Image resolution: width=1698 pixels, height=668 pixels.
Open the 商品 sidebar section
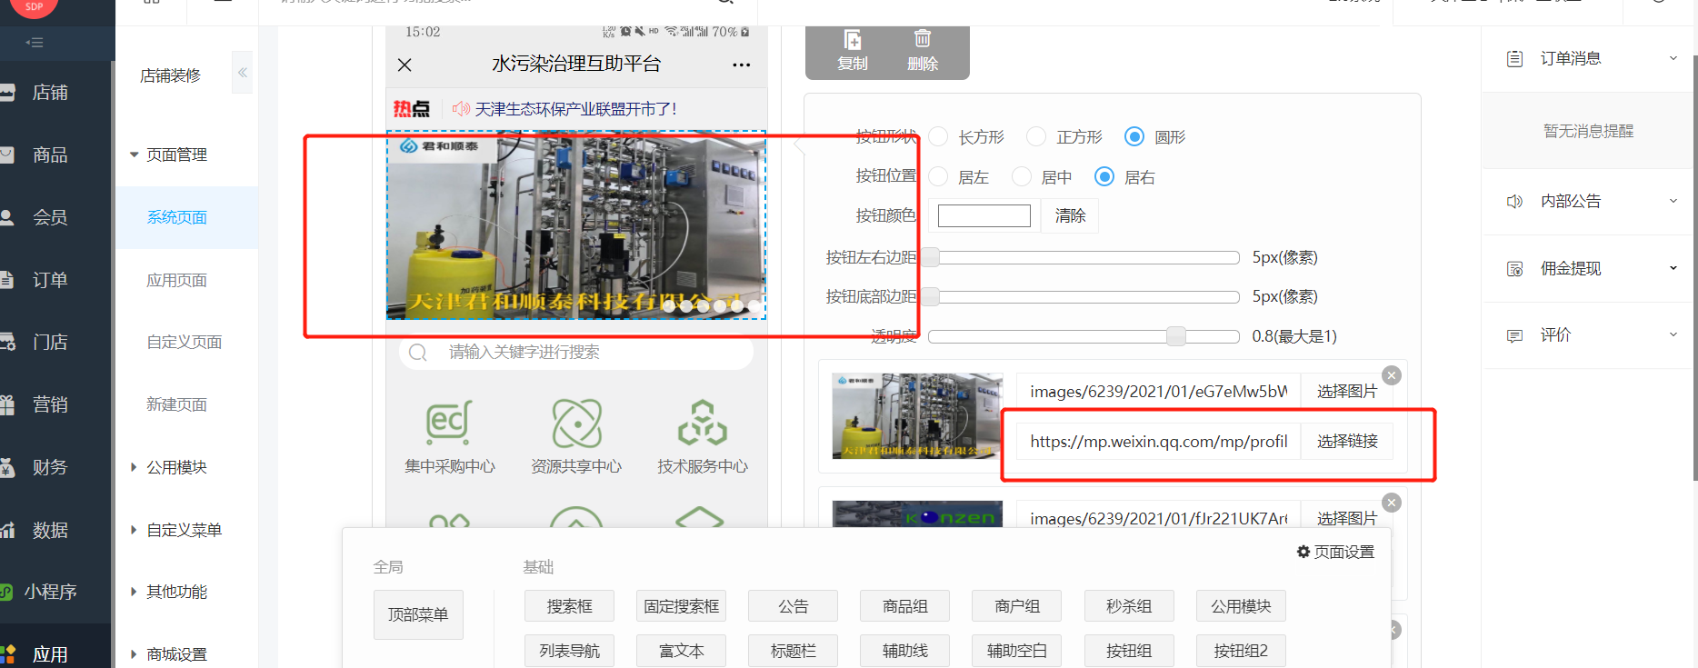coord(50,155)
